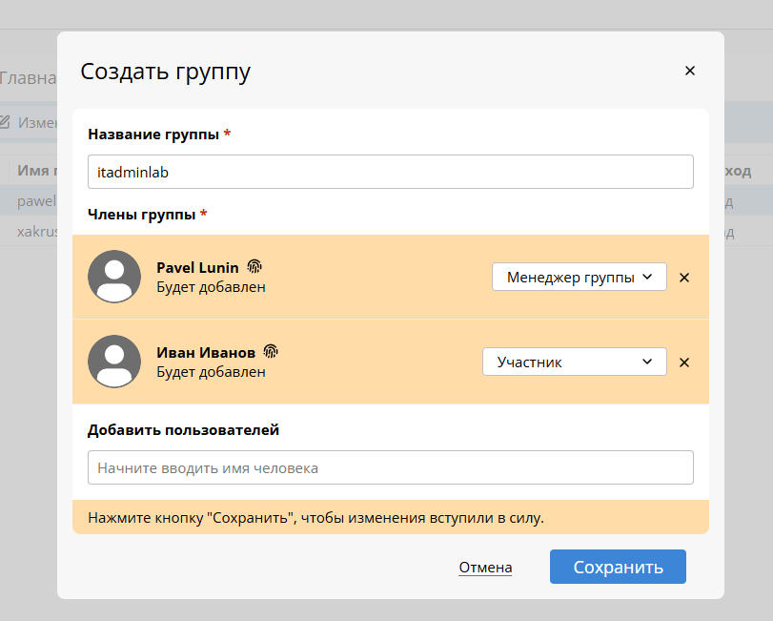Click the Члены группы label
The height and width of the screenshot is (621, 773).
click(142, 214)
